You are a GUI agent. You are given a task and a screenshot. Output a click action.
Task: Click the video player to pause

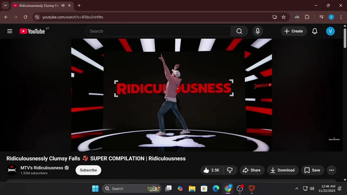172,95
